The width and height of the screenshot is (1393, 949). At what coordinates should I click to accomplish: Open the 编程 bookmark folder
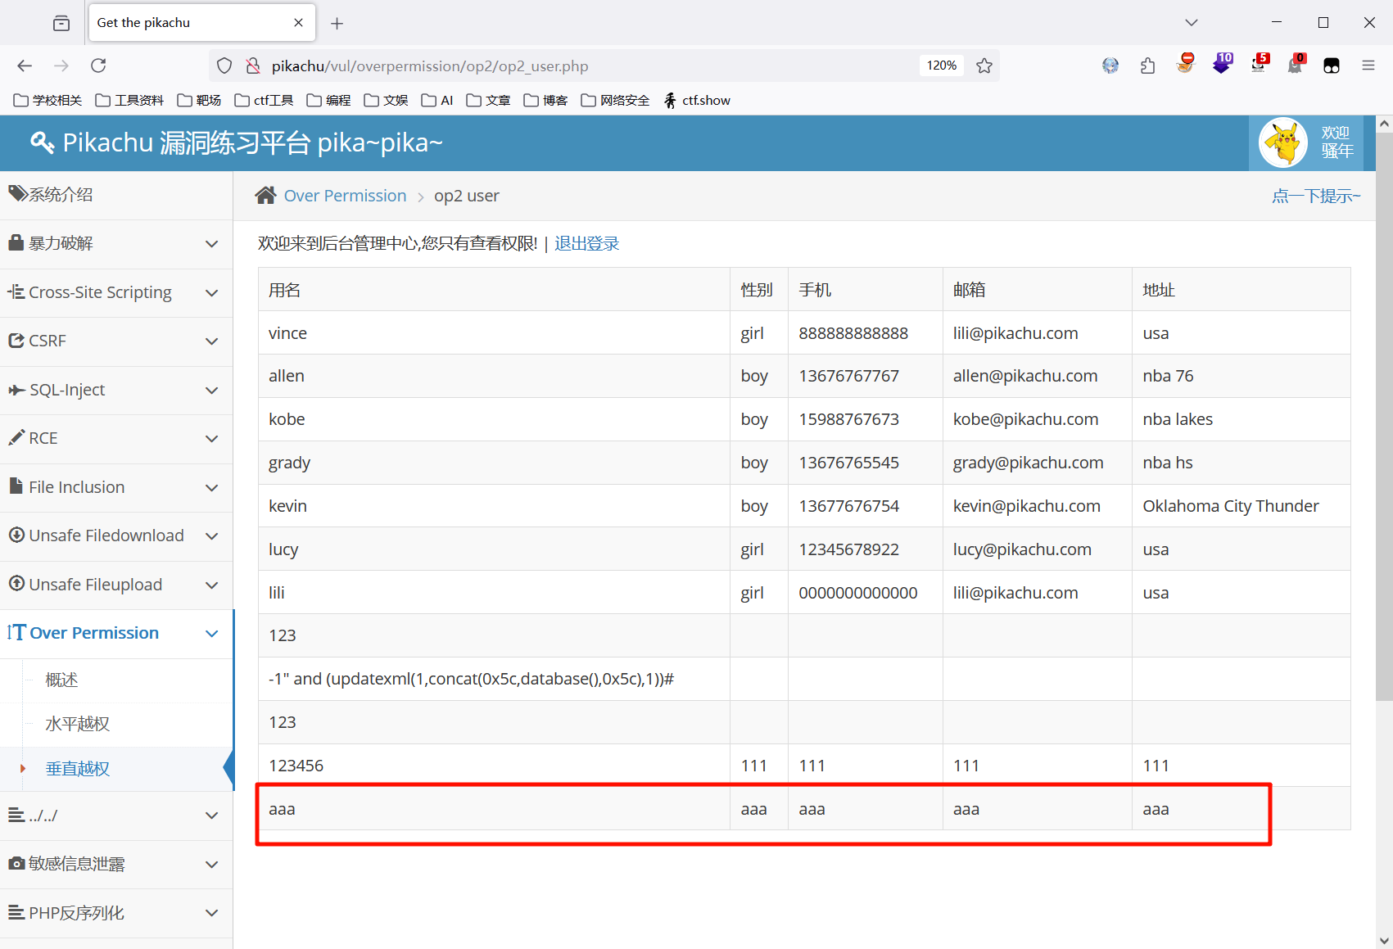[x=328, y=100]
